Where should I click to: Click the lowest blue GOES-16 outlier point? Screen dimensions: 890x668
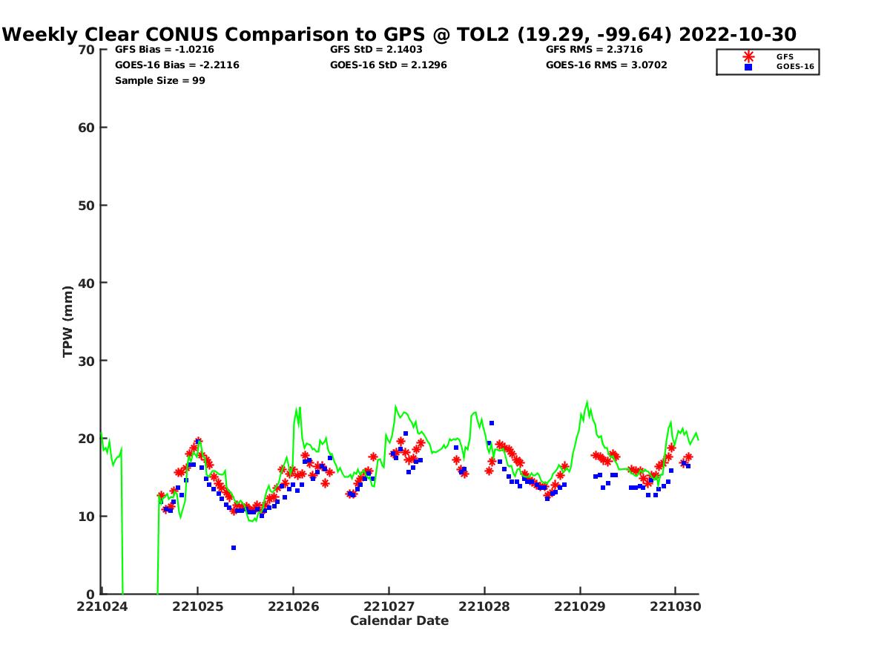(234, 548)
